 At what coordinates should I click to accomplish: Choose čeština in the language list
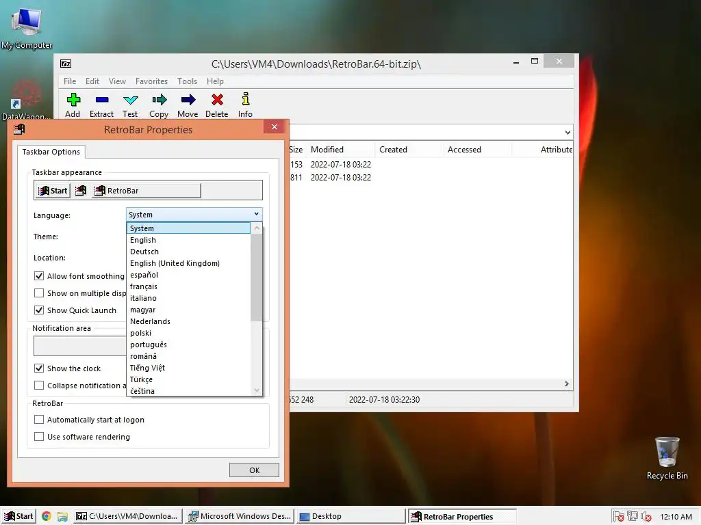coord(189,390)
